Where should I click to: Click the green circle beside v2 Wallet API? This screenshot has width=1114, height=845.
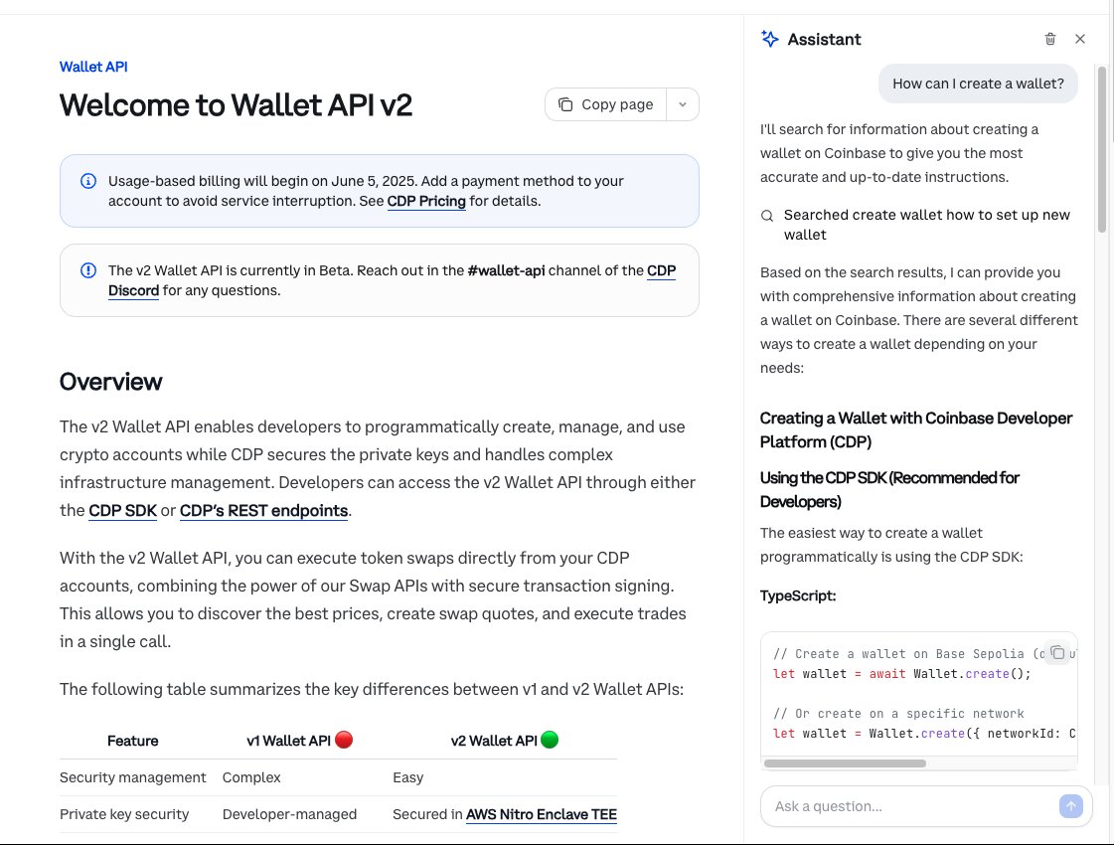549,740
